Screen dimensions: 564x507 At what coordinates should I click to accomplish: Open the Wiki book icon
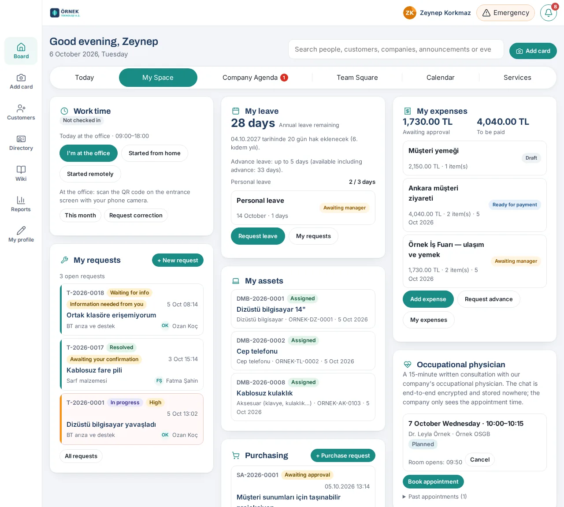coord(21,169)
